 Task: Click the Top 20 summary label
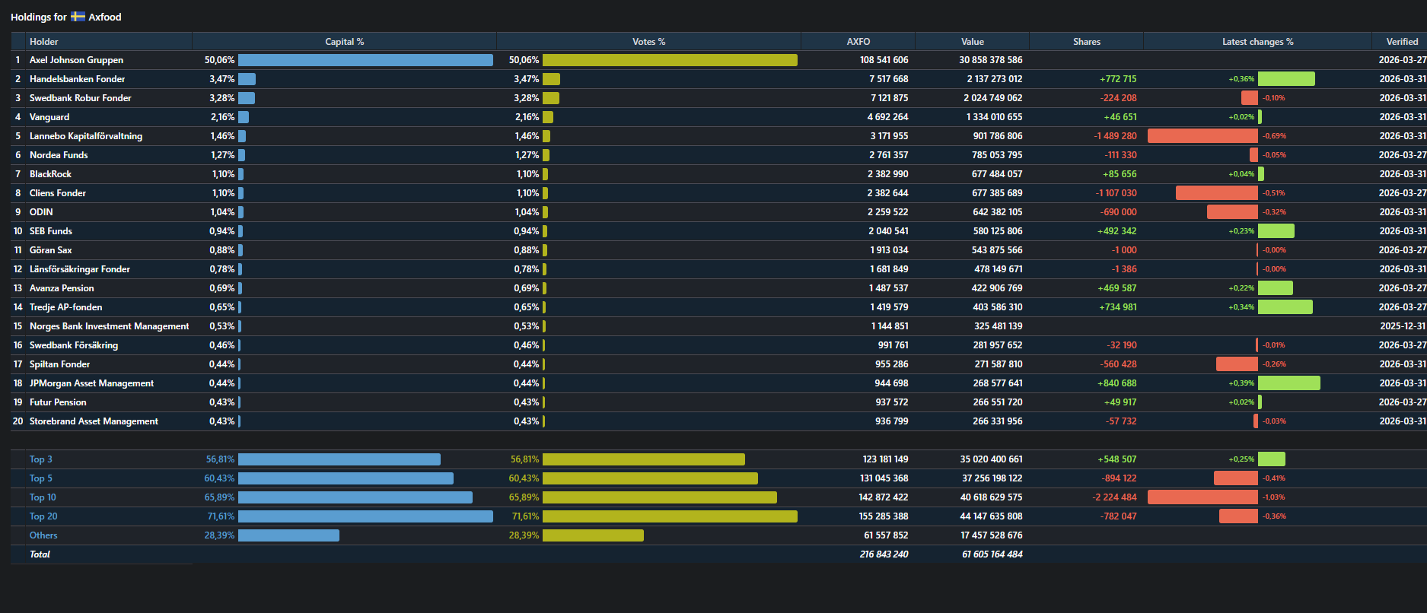[43, 516]
